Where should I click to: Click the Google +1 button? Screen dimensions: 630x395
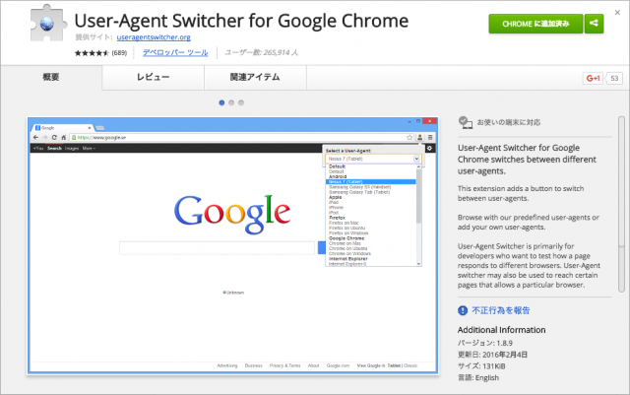(x=593, y=77)
